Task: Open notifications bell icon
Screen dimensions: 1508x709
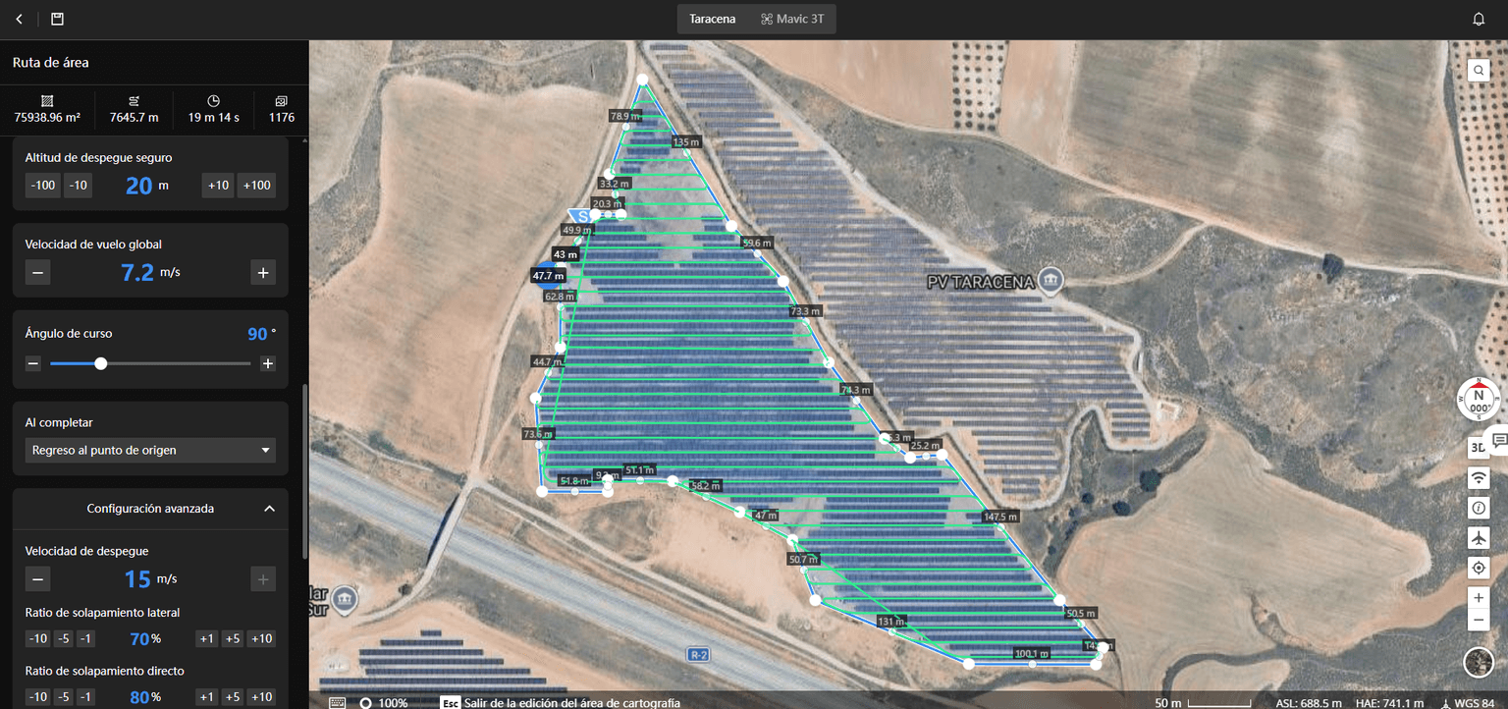Action: click(1479, 19)
